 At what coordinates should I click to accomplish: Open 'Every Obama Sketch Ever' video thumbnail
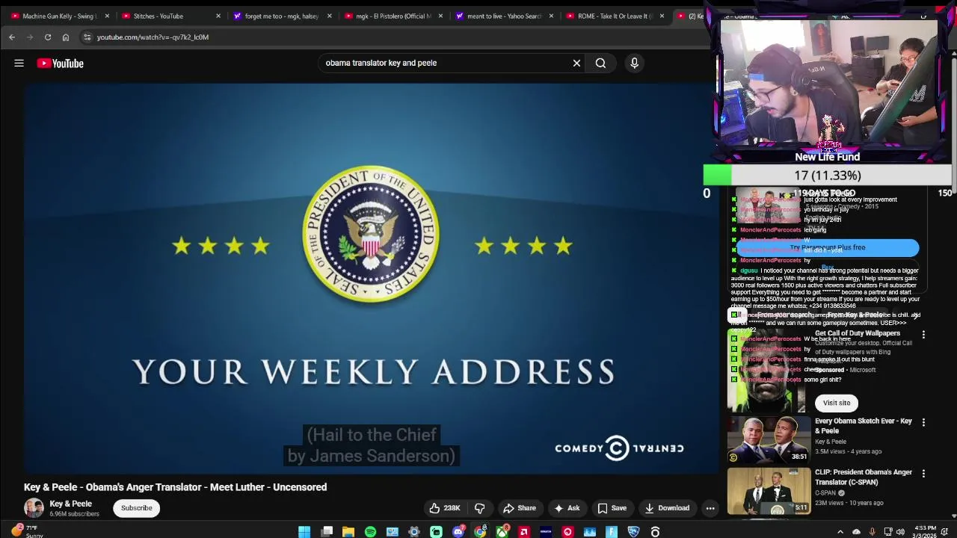point(769,439)
